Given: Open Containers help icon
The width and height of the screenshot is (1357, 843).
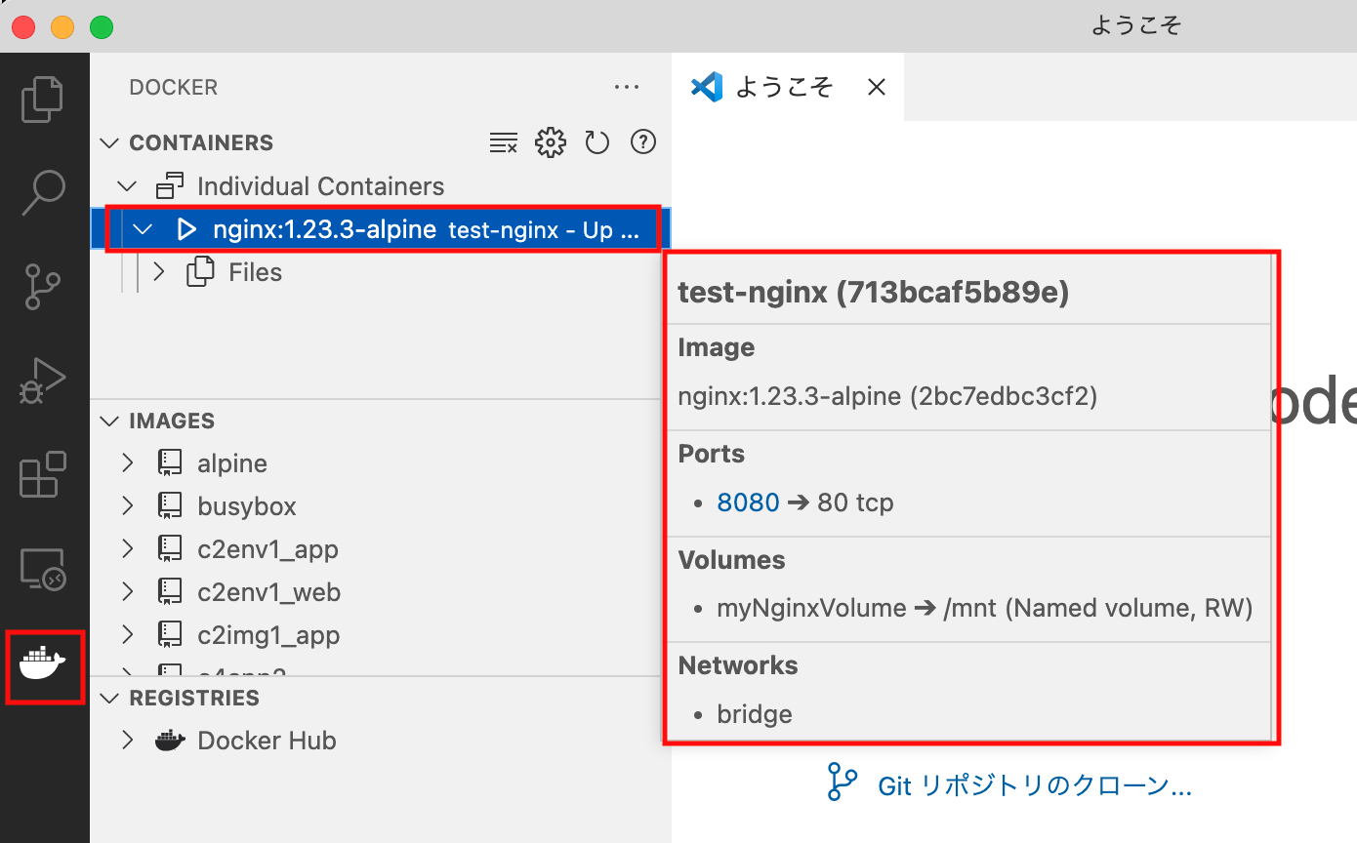Looking at the screenshot, I should pyautogui.click(x=642, y=142).
